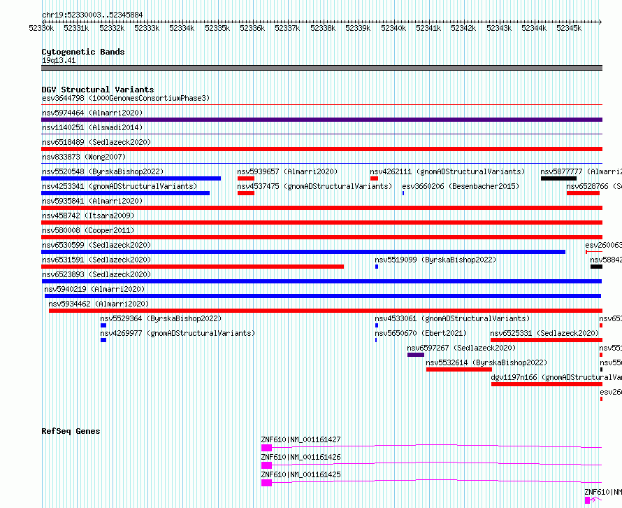Click the nsv6525331 (Sedlazeck2020) label

[x=544, y=333]
